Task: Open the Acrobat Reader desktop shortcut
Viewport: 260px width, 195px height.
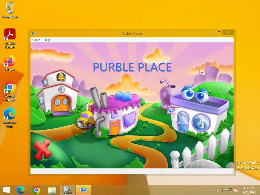Action: [x=10, y=39]
